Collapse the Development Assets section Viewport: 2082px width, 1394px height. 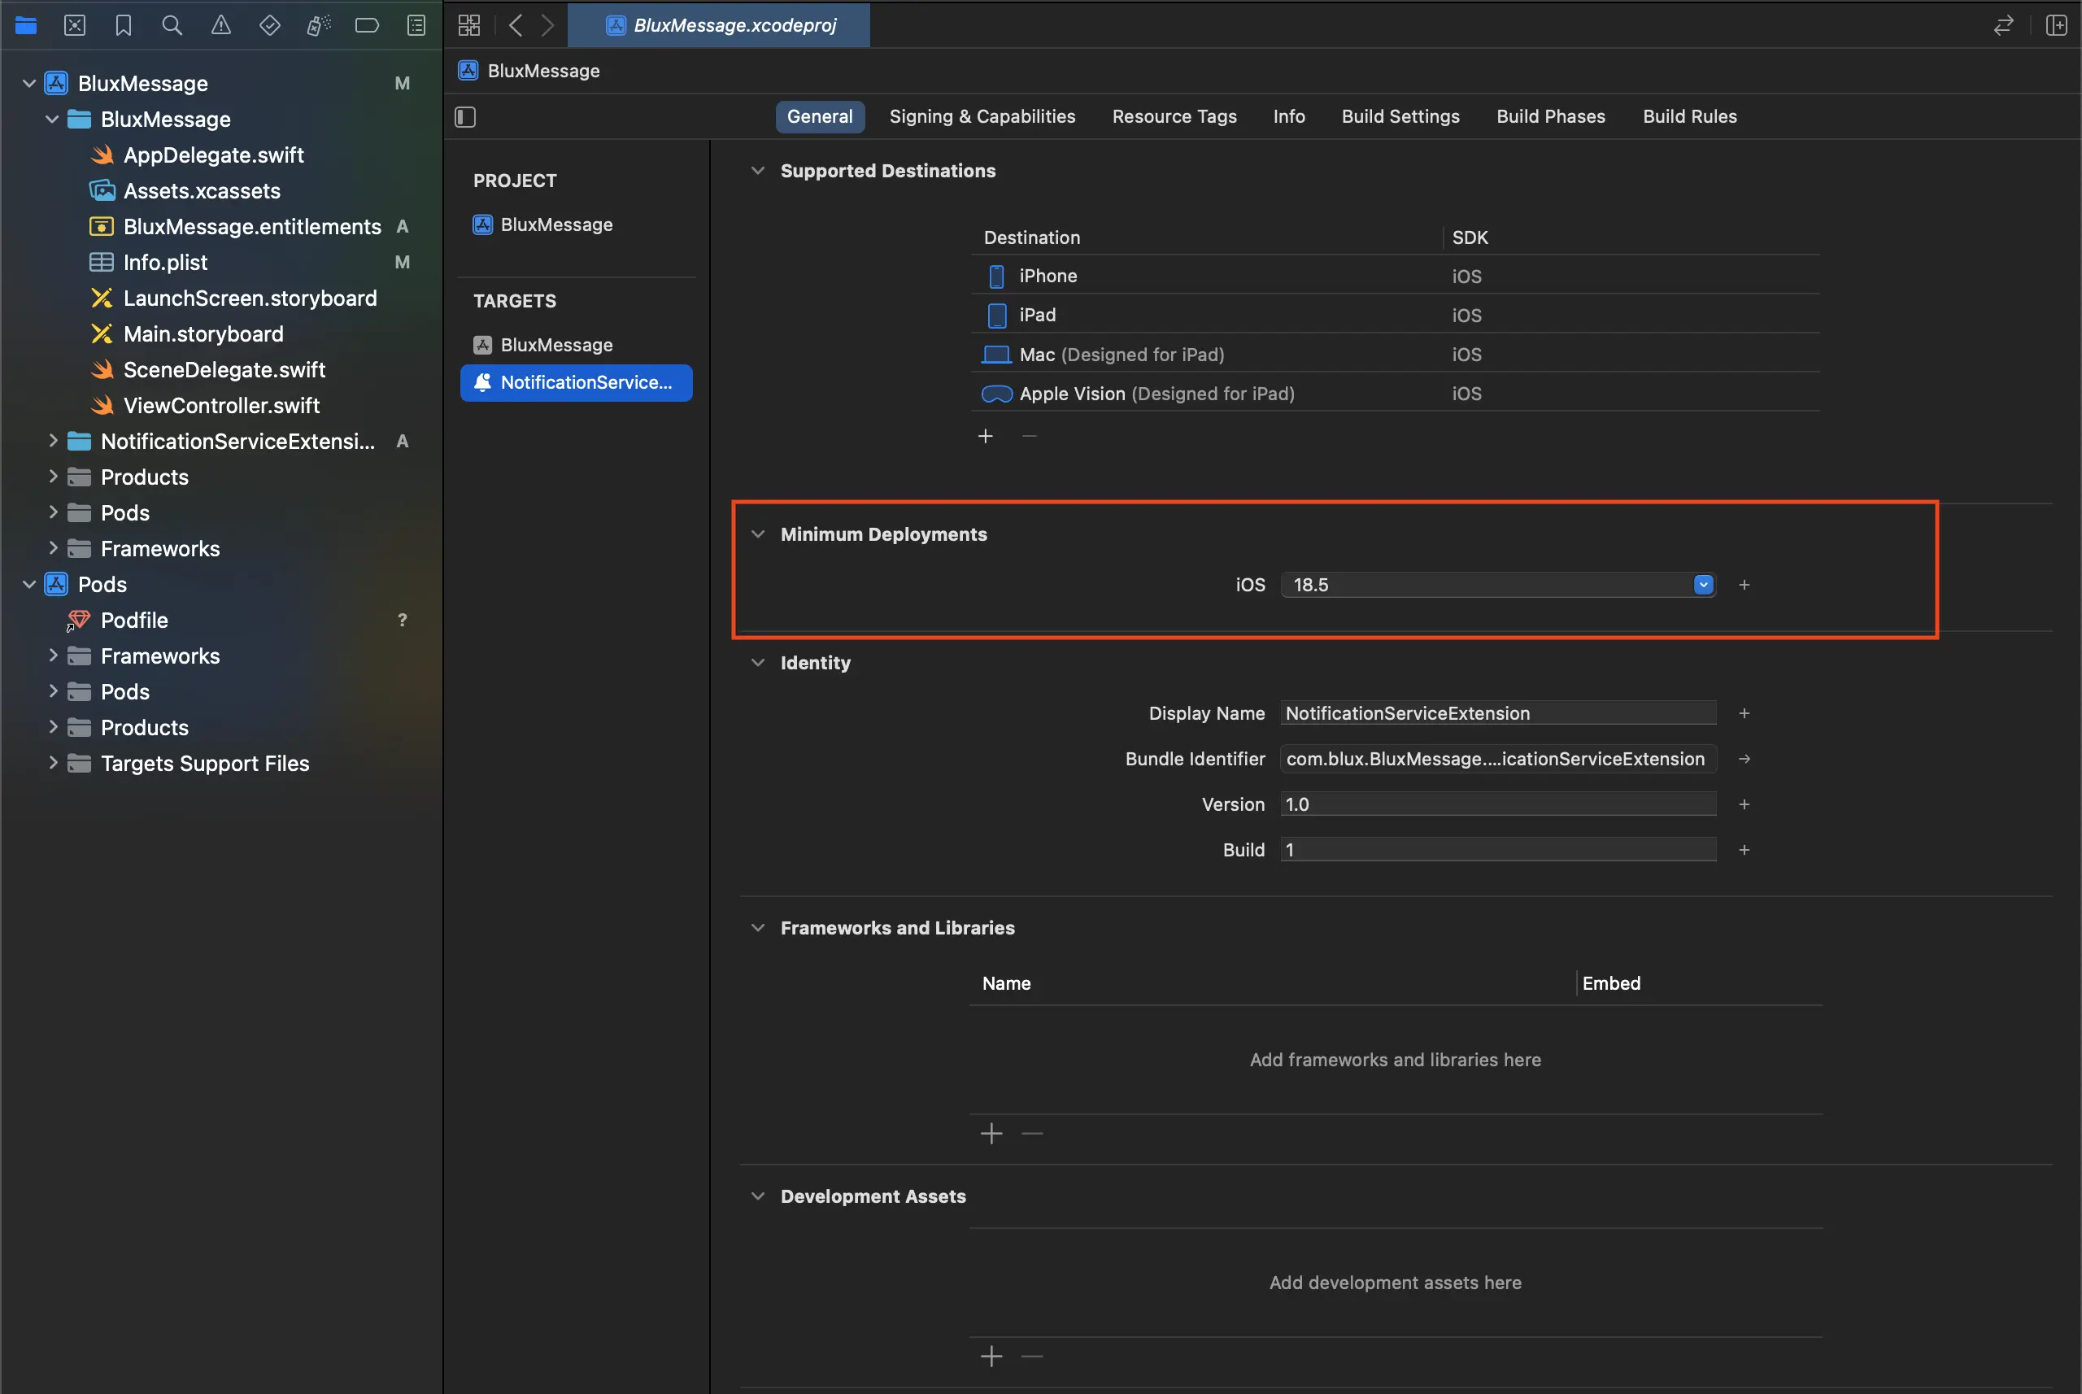pos(757,1196)
